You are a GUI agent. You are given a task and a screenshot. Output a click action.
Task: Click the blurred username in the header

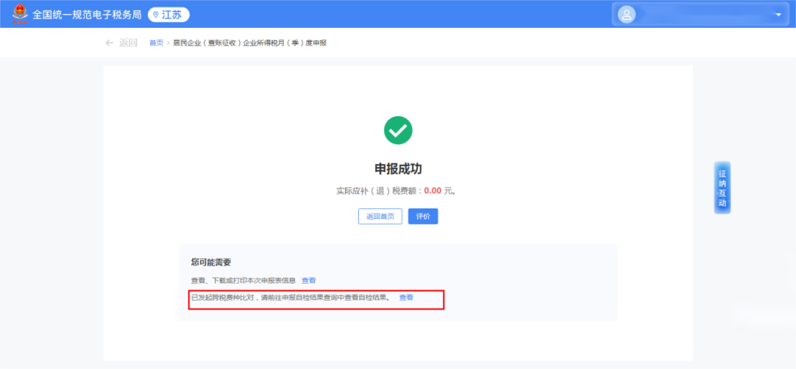click(700, 15)
